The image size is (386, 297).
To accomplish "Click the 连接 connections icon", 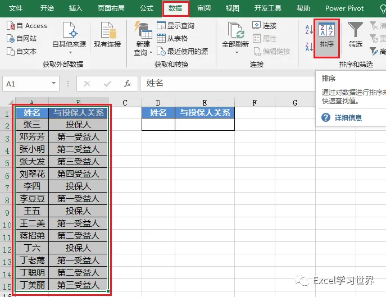I will [257, 25].
